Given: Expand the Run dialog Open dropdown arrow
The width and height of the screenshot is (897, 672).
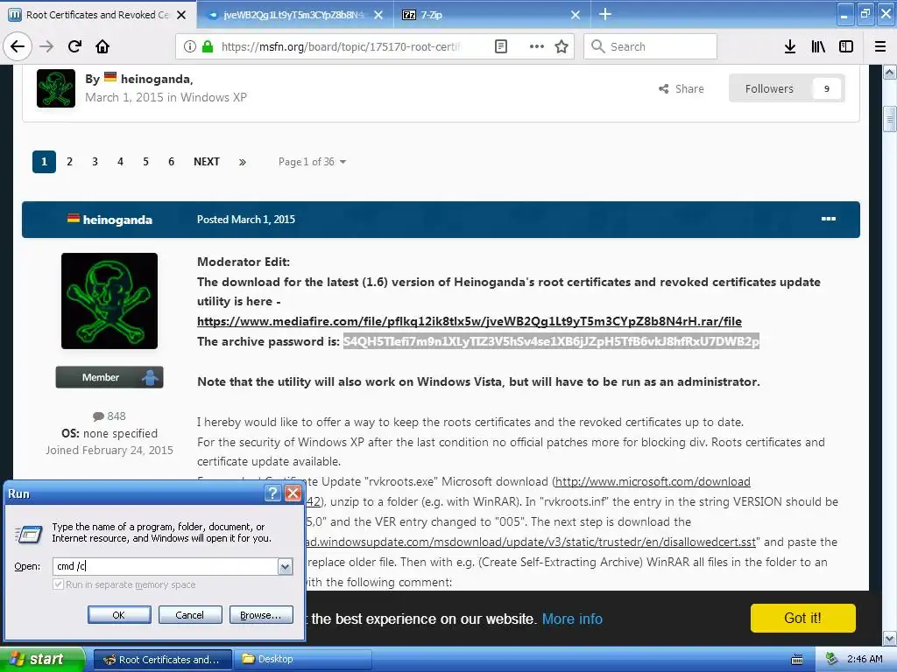Looking at the screenshot, I should tap(285, 566).
